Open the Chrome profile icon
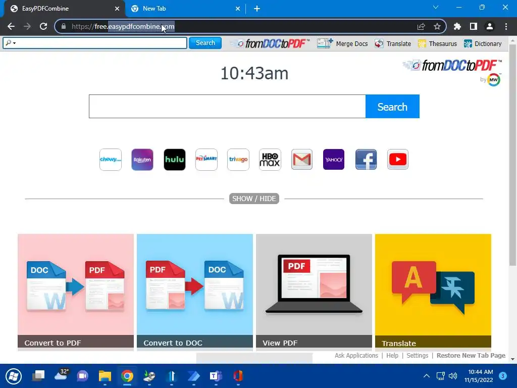This screenshot has height=388, width=517. tap(490, 26)
